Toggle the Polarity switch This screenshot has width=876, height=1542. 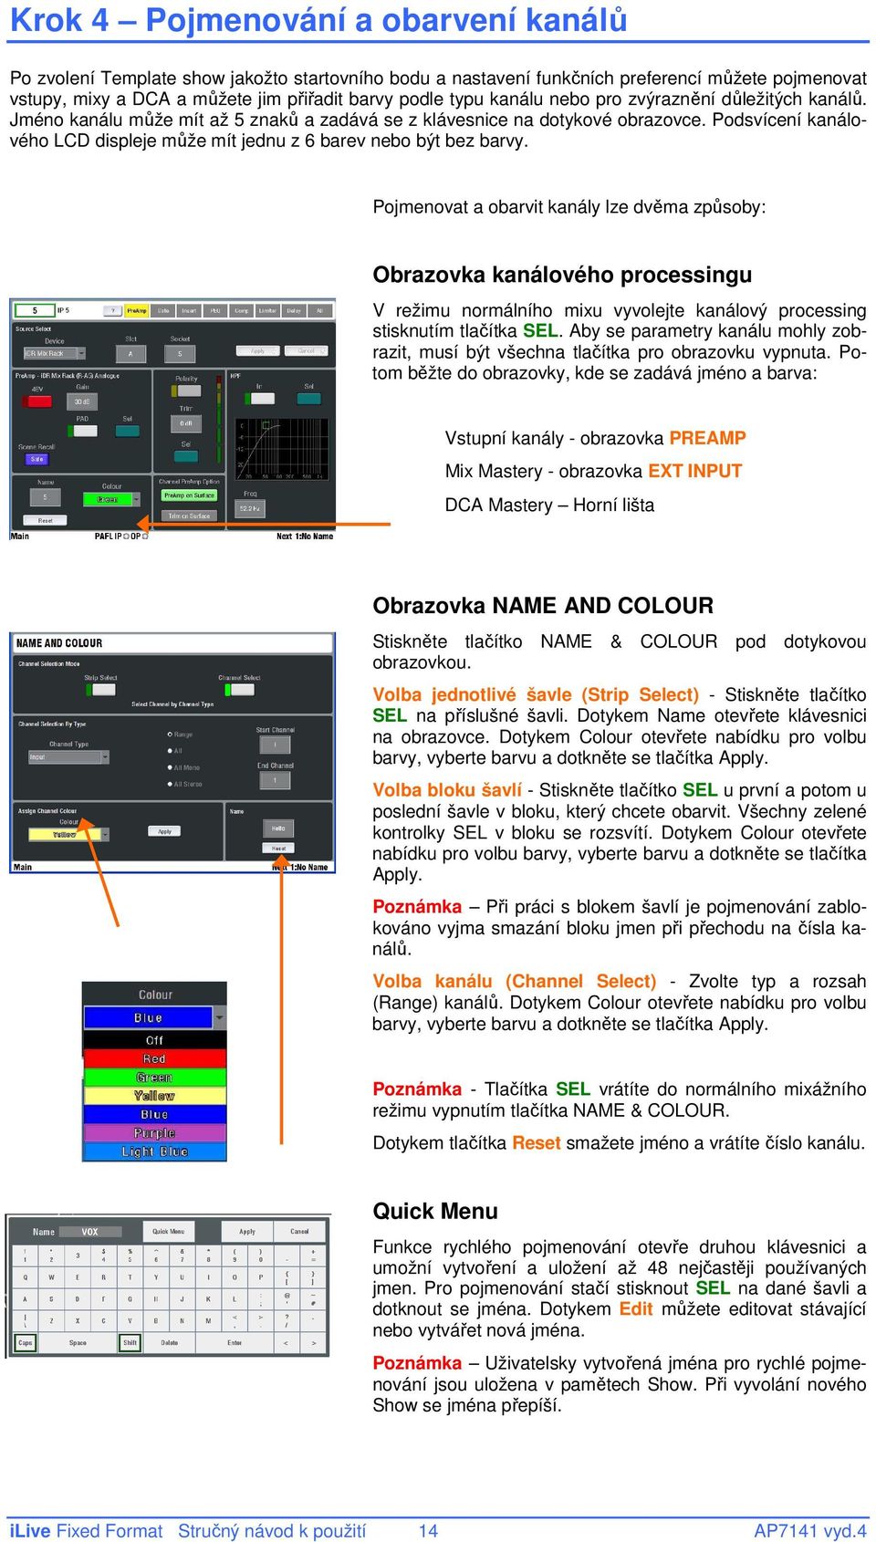pos(186,391)
